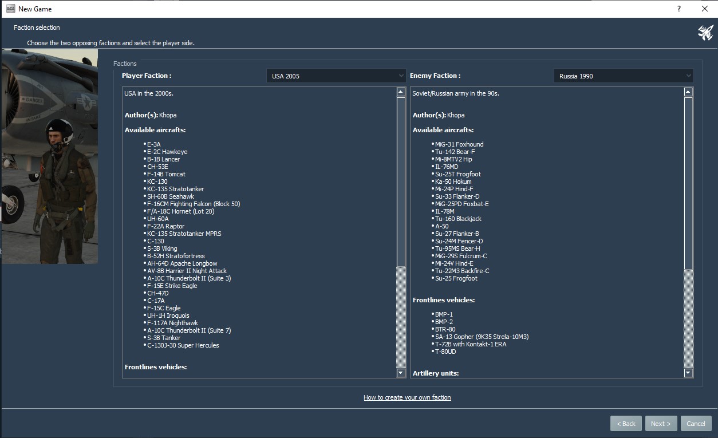The image size is (718, 438).
Task: Click 'F/A-18C Hornet (Lot 20)' entry
Action: 180,211
